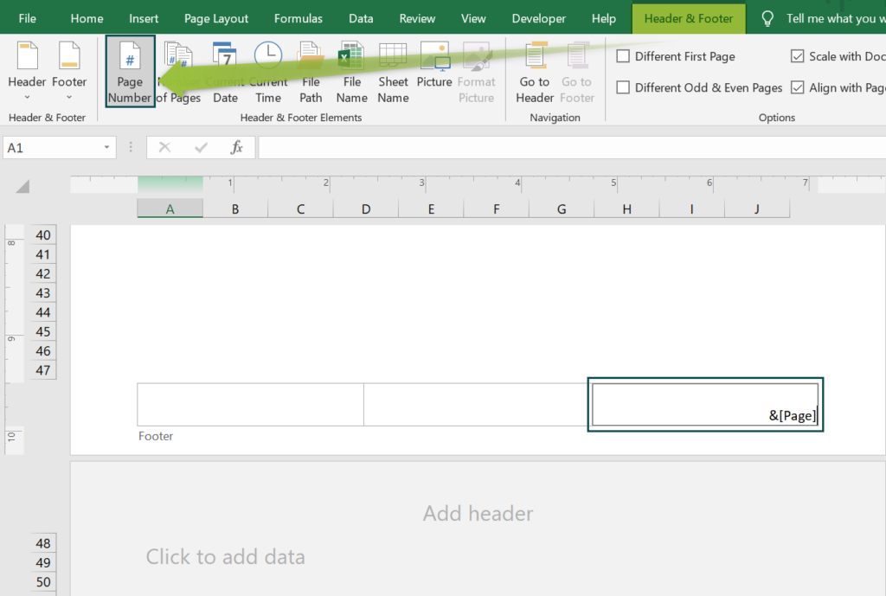This screenshot has height=596, width=886.
Task: Click into the formula bar
Action: pyautogui.click(x=572, y=147)
